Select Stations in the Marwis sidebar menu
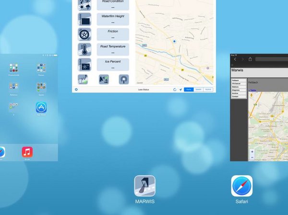 [236, 87]
